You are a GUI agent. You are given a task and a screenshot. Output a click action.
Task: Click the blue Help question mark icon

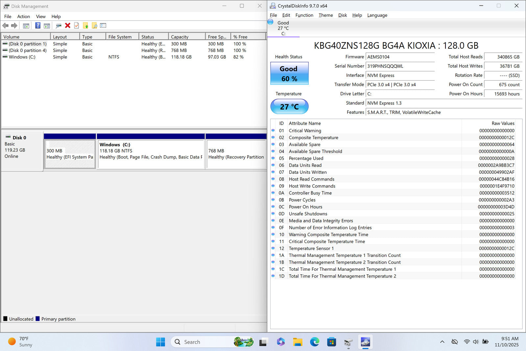(x=38, y=26)
